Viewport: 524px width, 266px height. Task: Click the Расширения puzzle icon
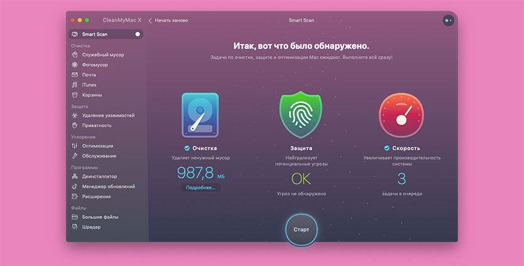click(75, 196)
